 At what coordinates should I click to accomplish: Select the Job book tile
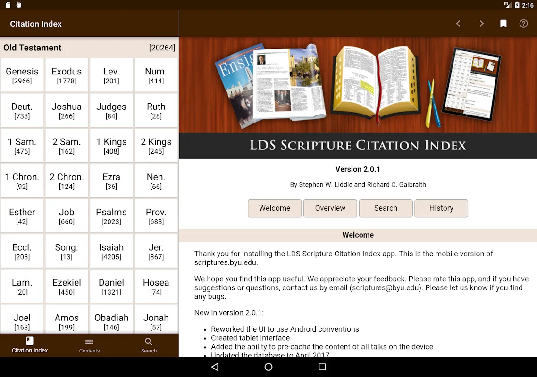67,216
